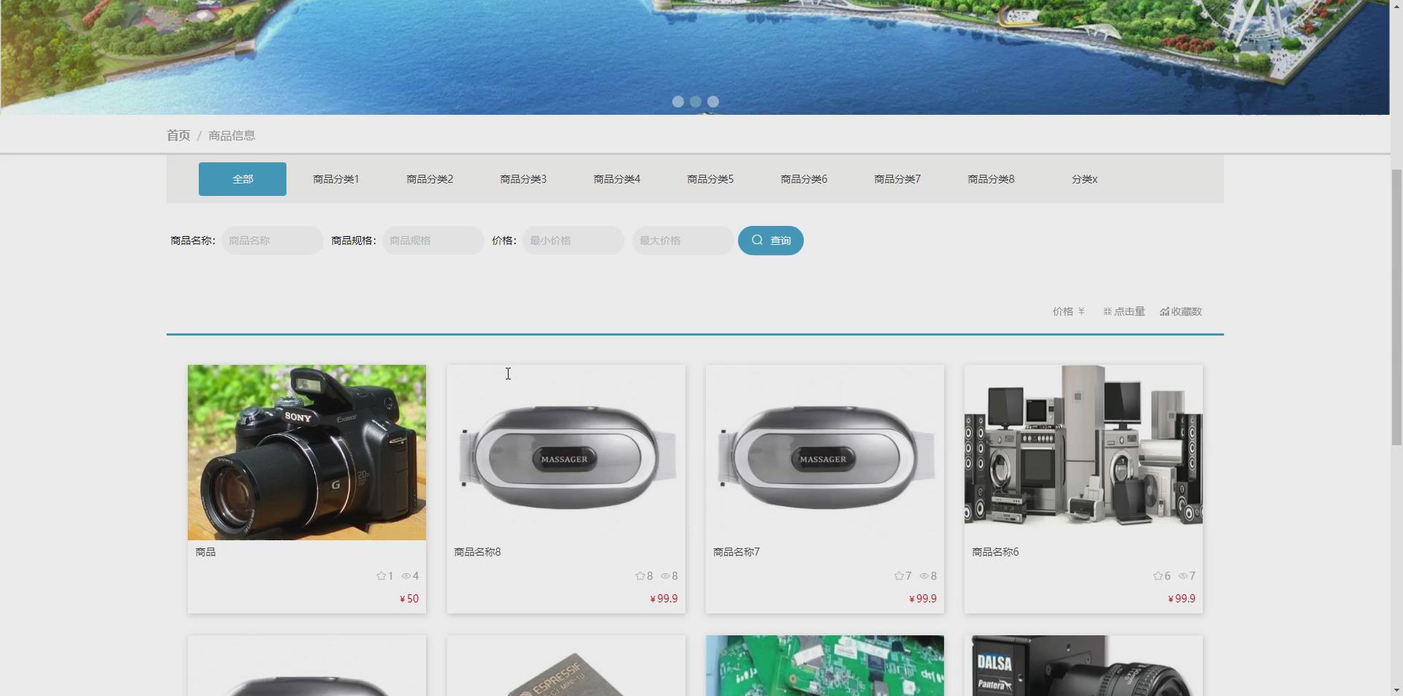Sort products by 收藏数
This screenshot has height=696, width=1403.
click(1181, 311)
